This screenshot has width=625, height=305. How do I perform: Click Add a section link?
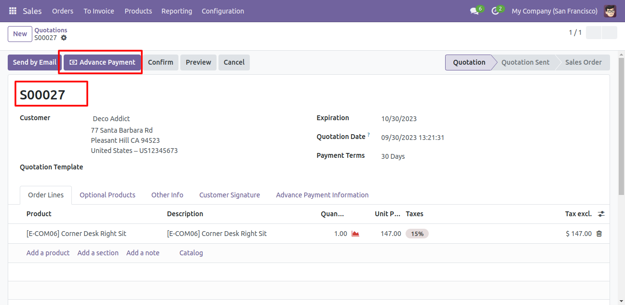pyautogui.click(x=98, y=253)
